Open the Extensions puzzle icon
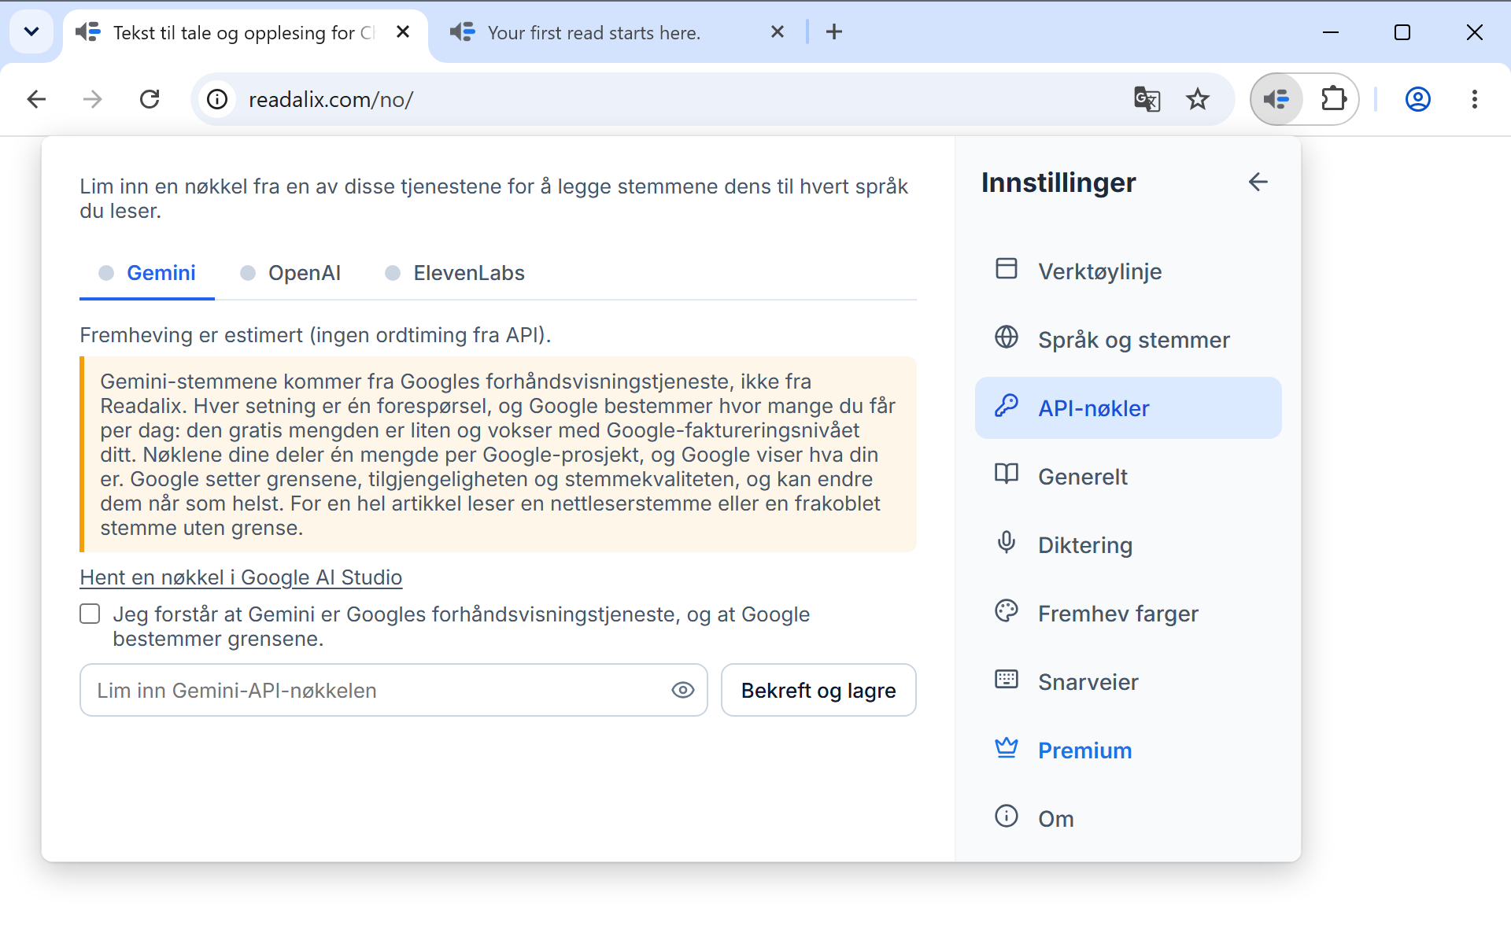The height and width of the screenshot is (944, 1511). 1334,99
